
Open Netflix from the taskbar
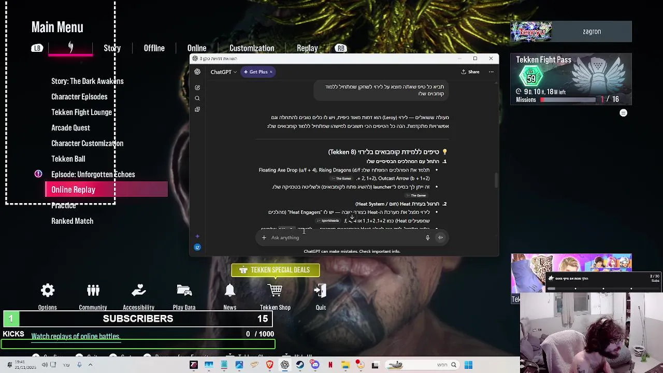tap(330, 365)
